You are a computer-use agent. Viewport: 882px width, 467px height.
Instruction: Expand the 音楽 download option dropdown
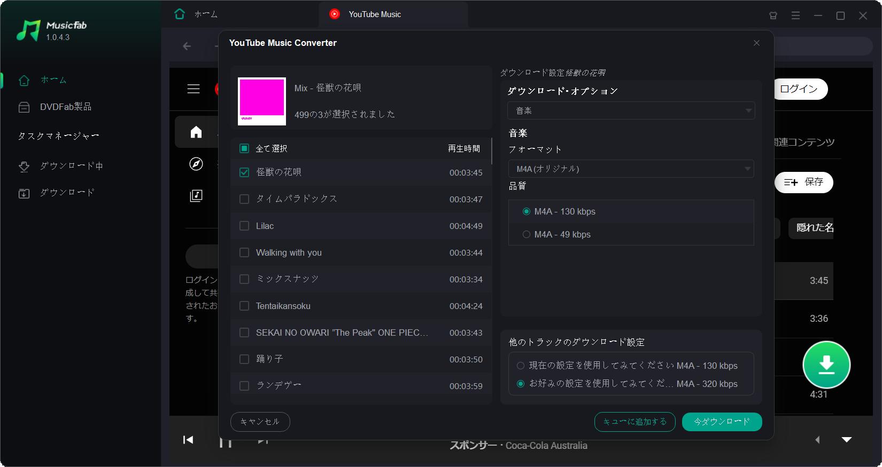(631, 110)
